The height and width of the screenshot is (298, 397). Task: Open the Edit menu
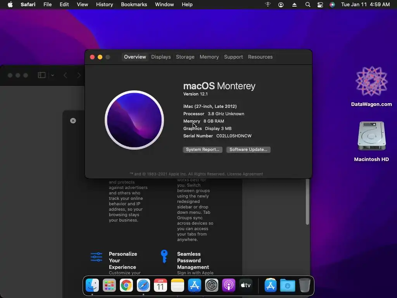[x=64, y=5]
